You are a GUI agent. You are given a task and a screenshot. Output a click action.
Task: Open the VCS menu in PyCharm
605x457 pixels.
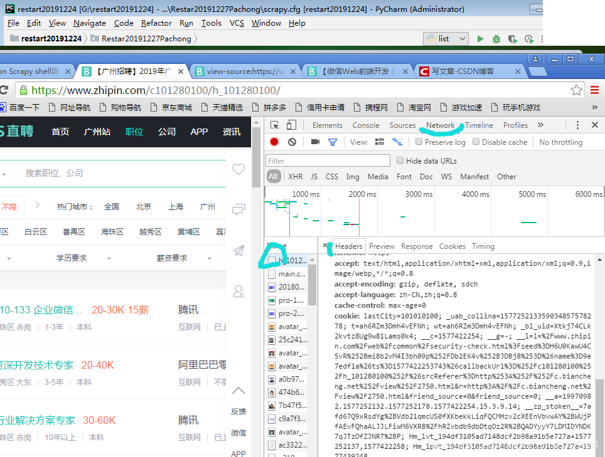(x=237, y=23)
